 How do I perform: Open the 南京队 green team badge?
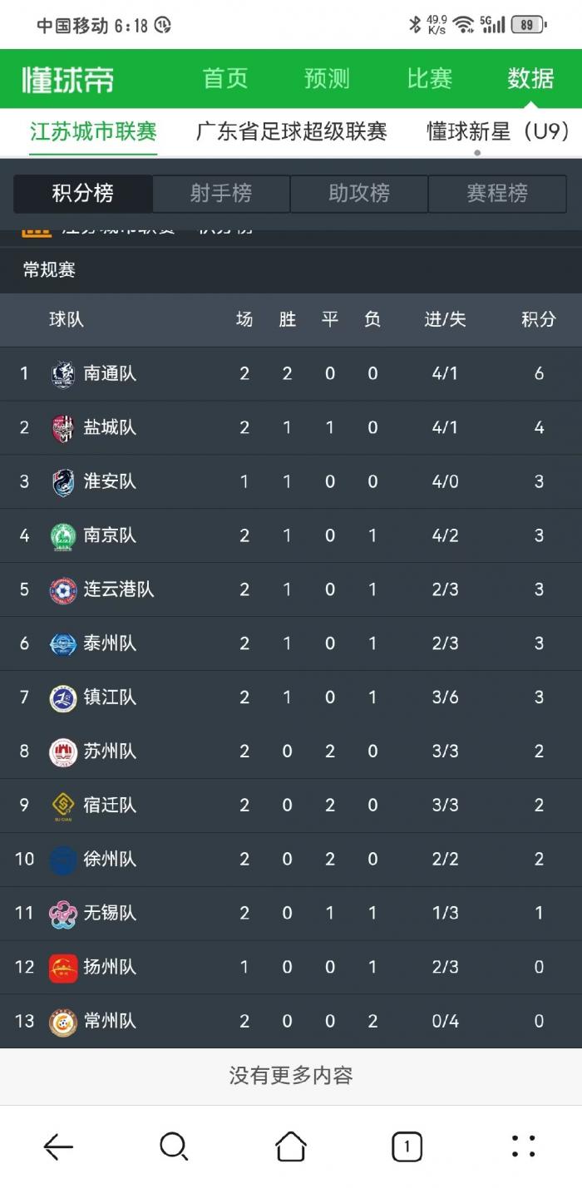63,536
